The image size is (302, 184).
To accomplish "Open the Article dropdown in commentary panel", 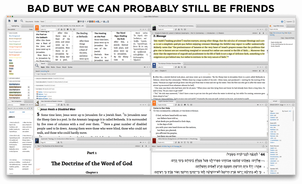I will click(255, 33).
